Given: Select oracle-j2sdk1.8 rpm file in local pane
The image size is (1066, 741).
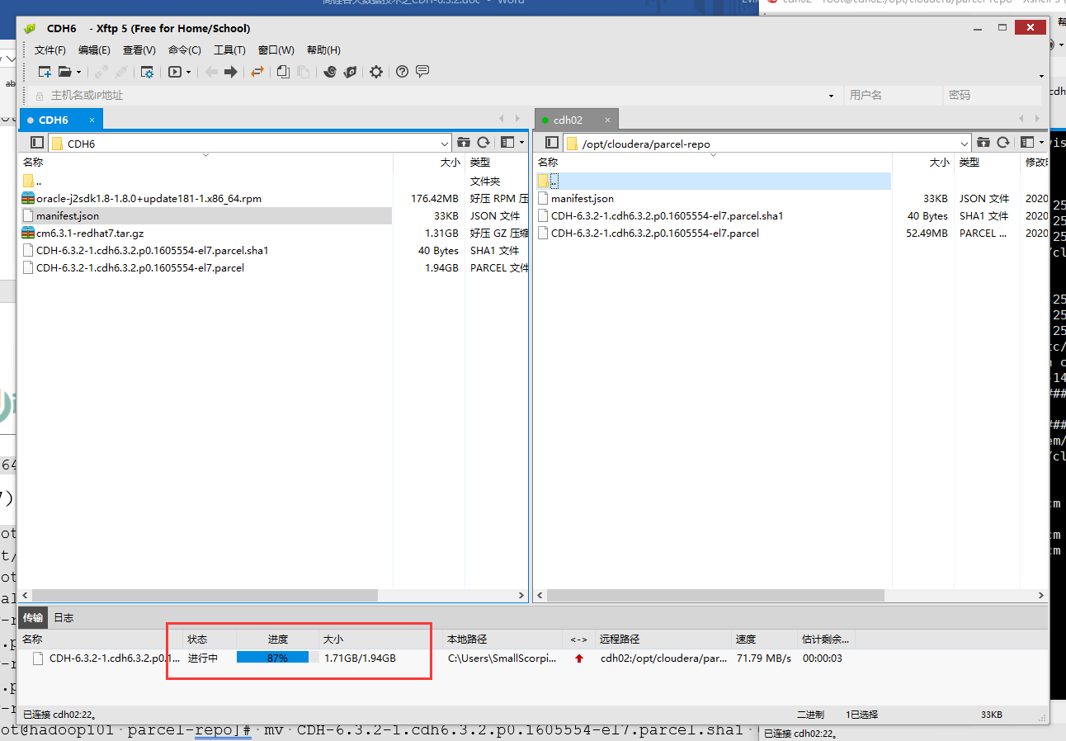Looking at the screenshot, I should point(149,198).
